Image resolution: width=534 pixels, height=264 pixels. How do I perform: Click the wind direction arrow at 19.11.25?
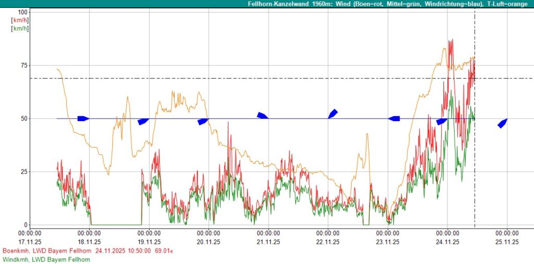143,122
